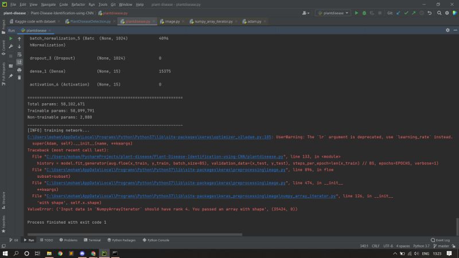Commit changes with the green checkmark
The height and width of the screenshot is (258, 459).
click(406, 13)
